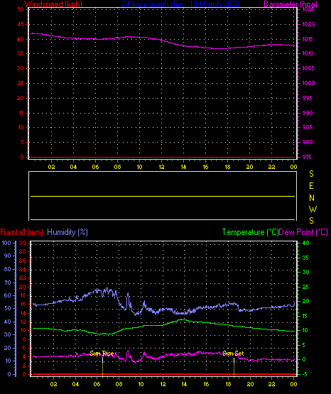Click the 995 value on barometer axis

(x=308, y=98)
